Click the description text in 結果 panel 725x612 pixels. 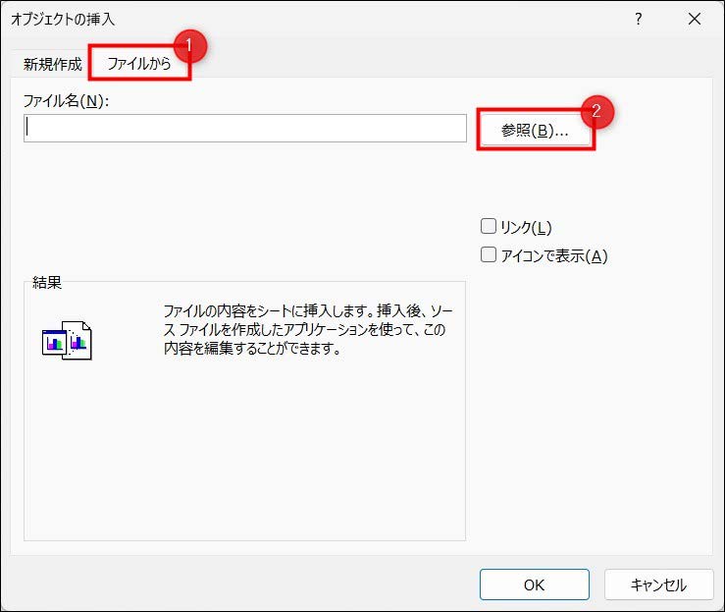(x=307, y=329)
